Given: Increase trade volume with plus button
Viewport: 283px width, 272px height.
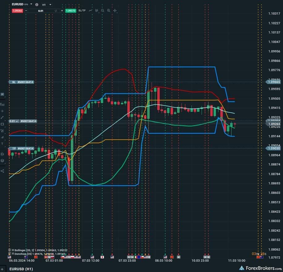Looking at the screenshot, I should coord(62,11).
